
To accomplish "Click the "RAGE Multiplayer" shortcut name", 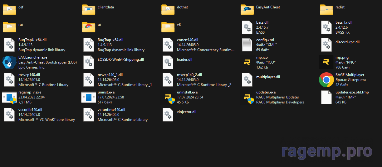I will (x=350, y=75).
